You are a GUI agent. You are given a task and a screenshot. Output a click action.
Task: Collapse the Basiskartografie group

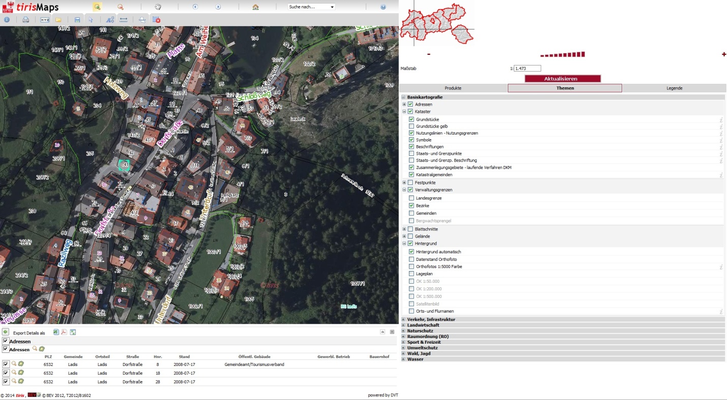[403, 97]
